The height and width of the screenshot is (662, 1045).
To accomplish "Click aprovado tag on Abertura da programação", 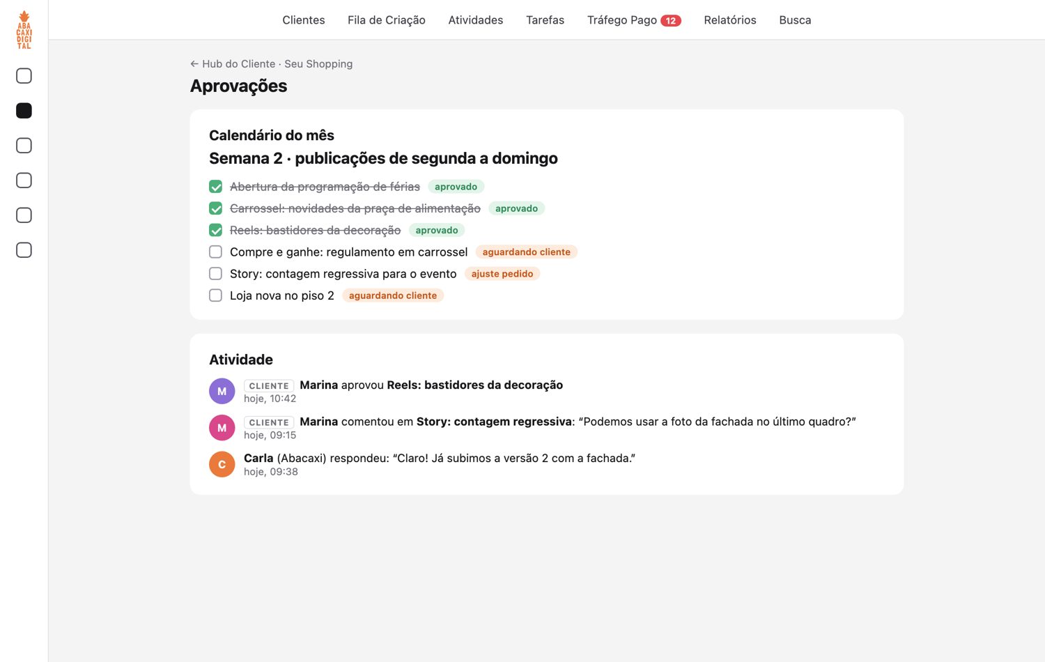I will [456, 187].
